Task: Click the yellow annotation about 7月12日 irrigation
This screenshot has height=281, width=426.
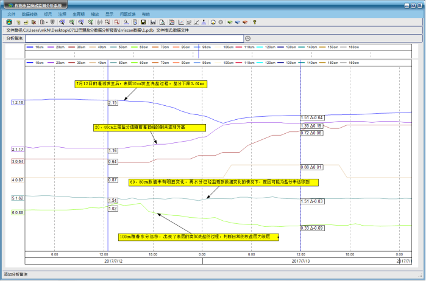Action: pyautogui.click(x=141, y=84)
